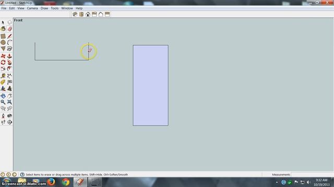Select the Rectangle drawing tool
The image size is (334, 187).
pos(3,36)
